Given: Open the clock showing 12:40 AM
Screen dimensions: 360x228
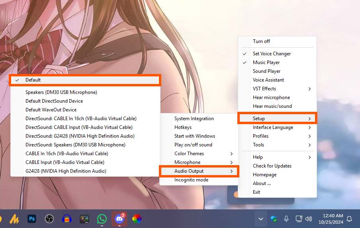Looking at the screenshot, I should [331, 219].
